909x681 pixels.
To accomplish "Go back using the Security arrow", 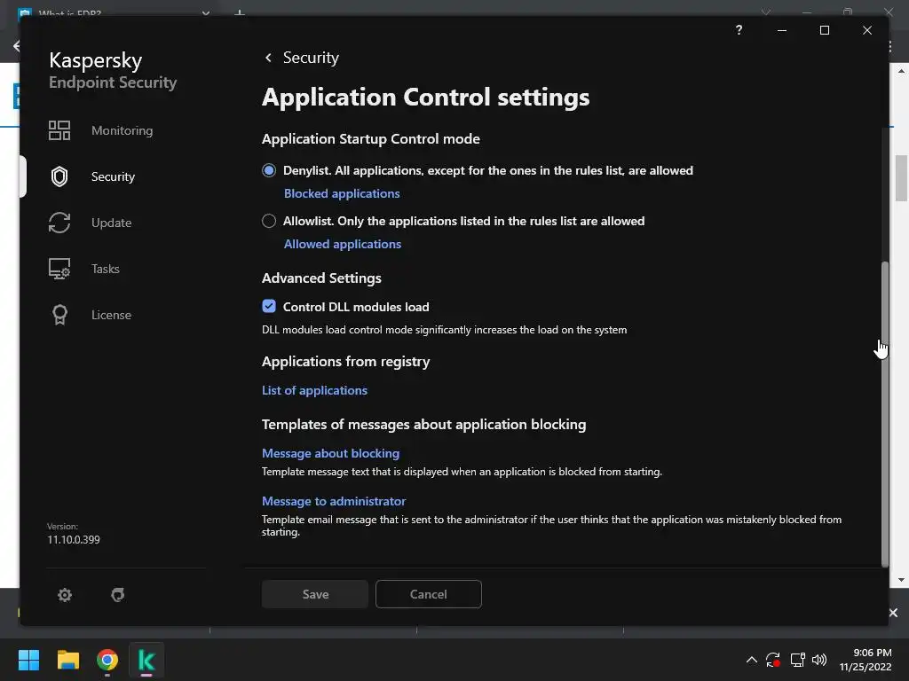I will 268,58.
